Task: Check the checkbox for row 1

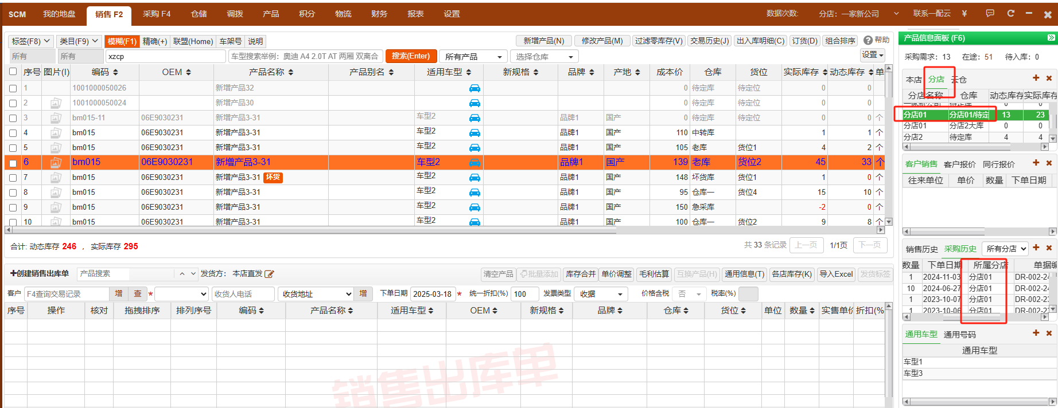Action: 13,88
